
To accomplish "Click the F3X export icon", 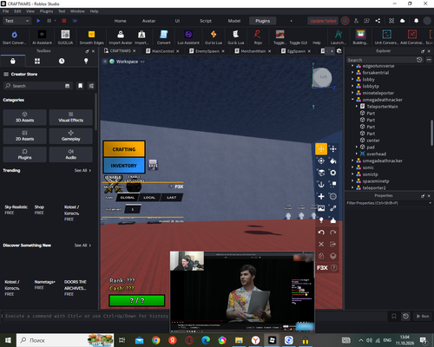I will [333, 244].
